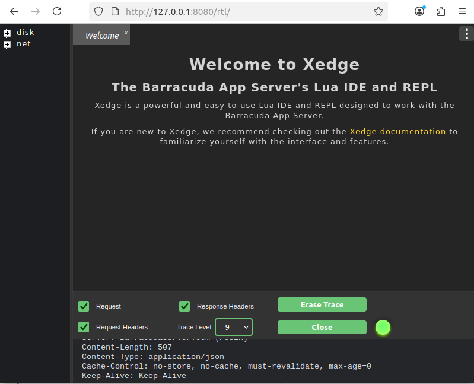Bookmark this page with star icon

(378, 11)
